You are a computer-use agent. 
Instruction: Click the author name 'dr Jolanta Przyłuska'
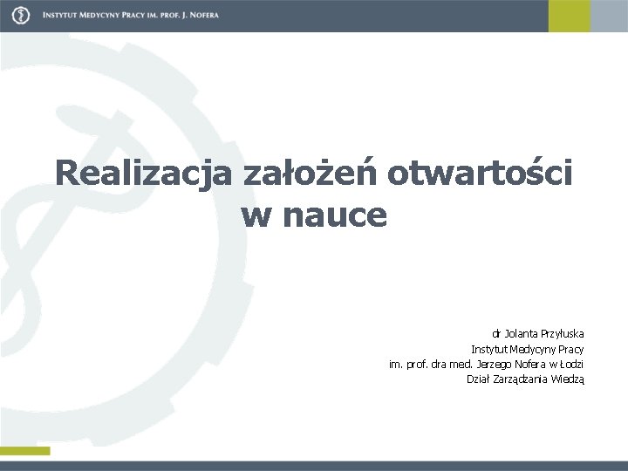[x=538, y=333]
